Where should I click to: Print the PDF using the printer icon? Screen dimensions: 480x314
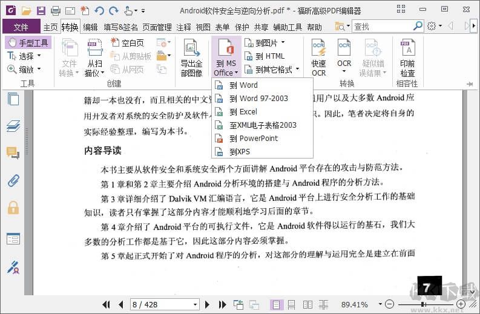56,11
